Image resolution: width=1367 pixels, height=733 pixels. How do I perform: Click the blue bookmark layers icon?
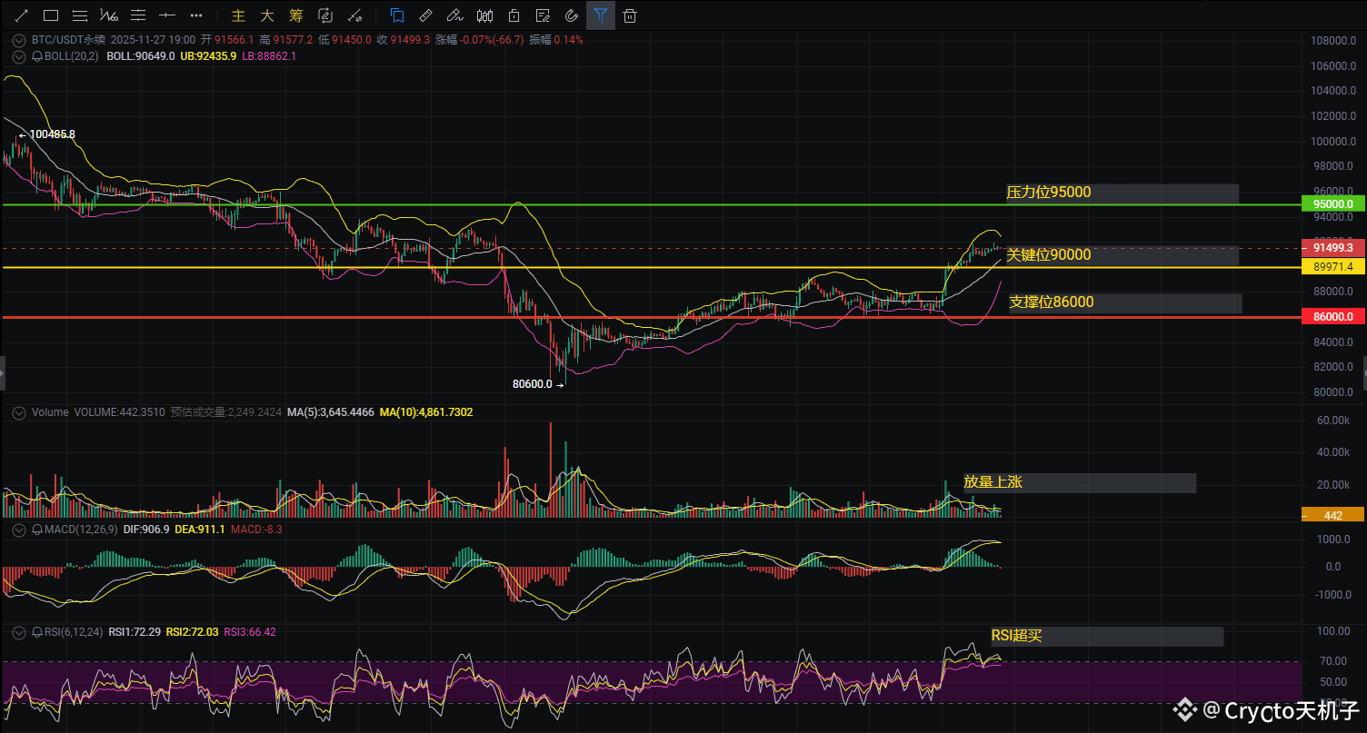(x=396, y=15)
